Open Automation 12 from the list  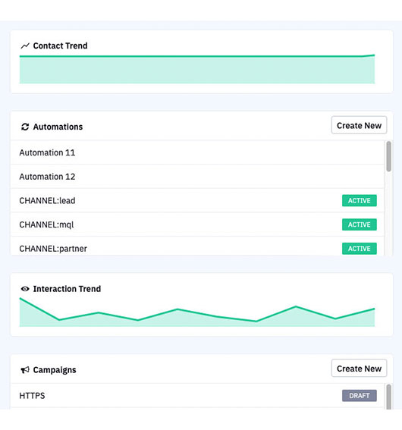(x=197, y=177)
